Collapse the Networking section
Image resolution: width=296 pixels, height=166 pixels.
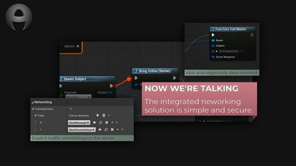(x=32, y=102)
